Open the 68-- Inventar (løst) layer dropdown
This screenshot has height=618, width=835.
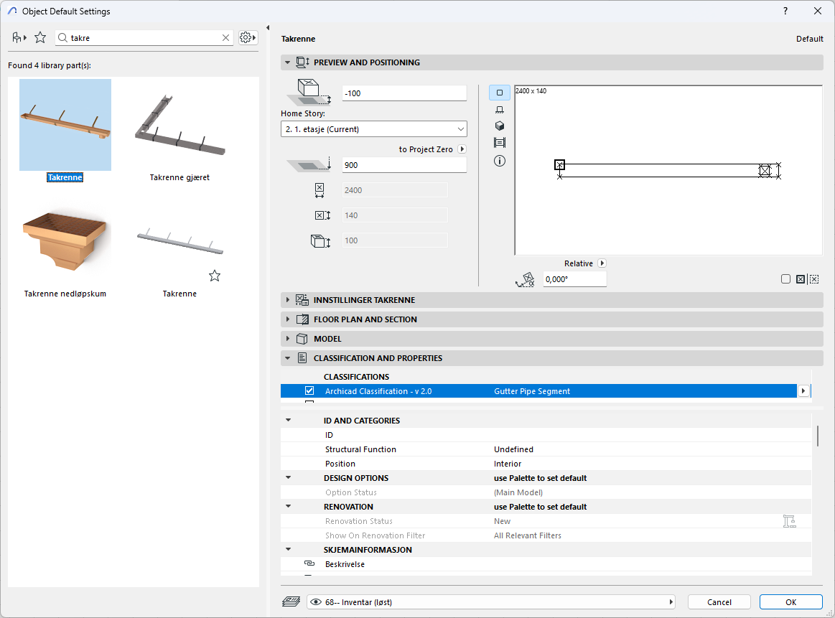[x=495, y=602]
